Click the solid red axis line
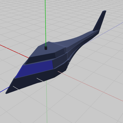The width and height of the screenshot is (123, 123). click(x=14, y=51)
